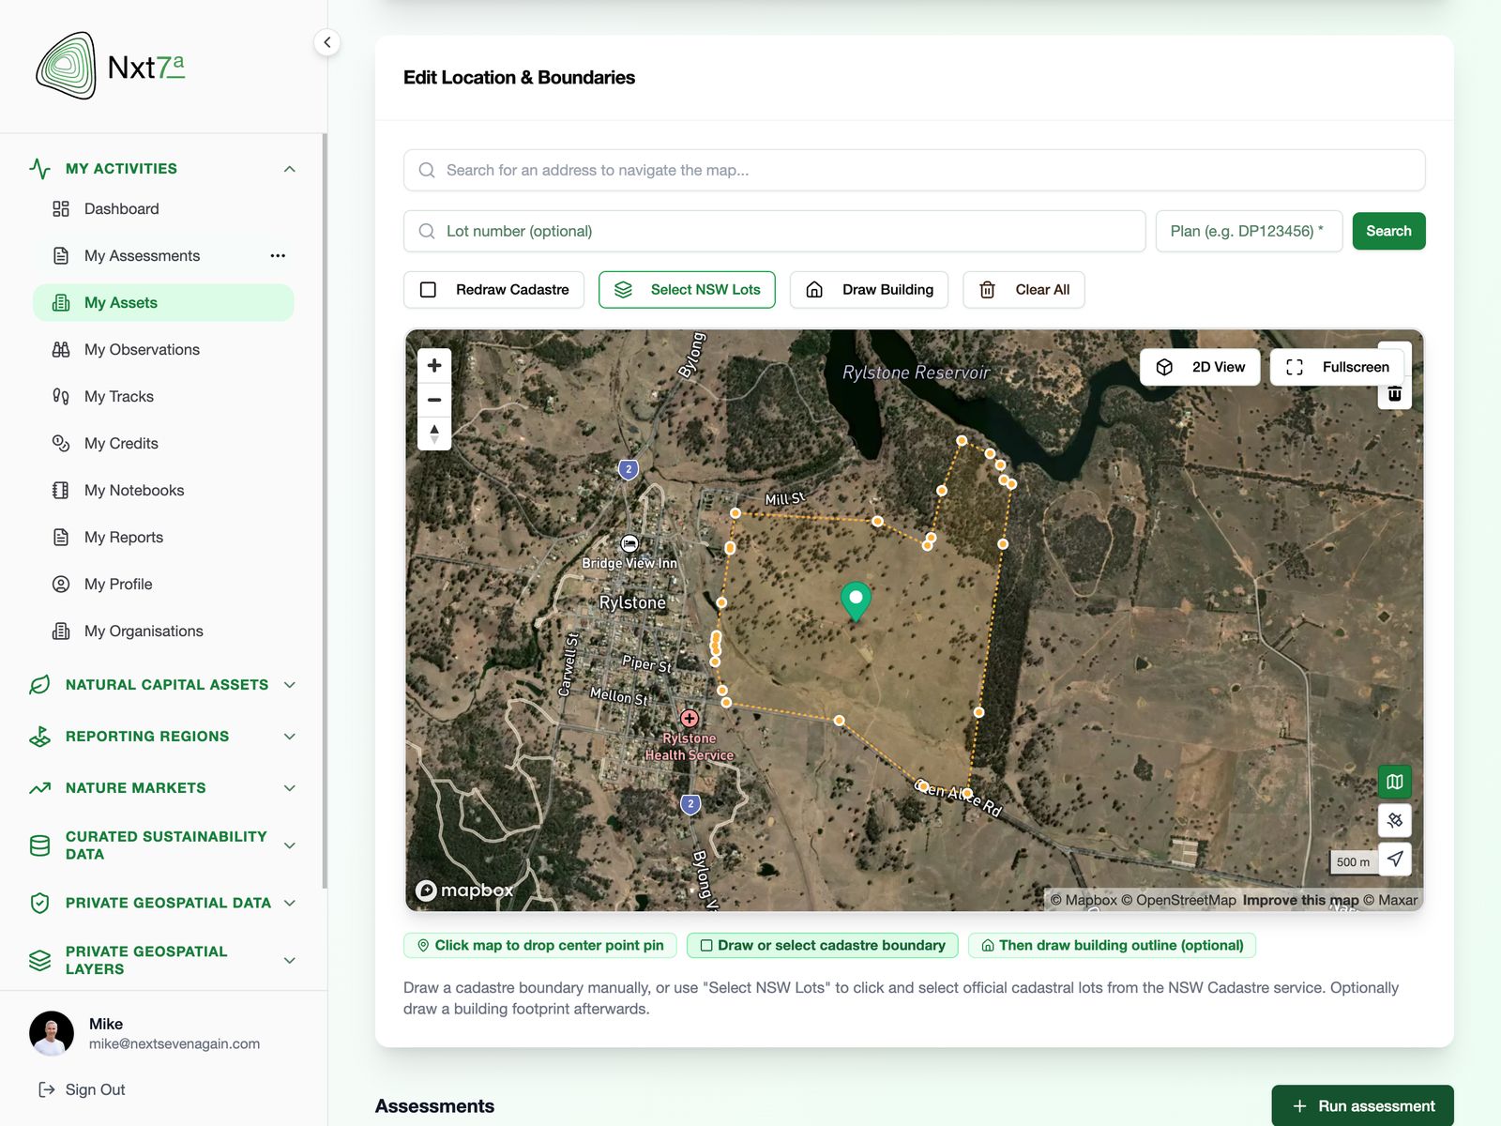Toggle the Redraw Cadastre option
The height and width of the screenshot is (1126, 1501).
tap(493, 290)
